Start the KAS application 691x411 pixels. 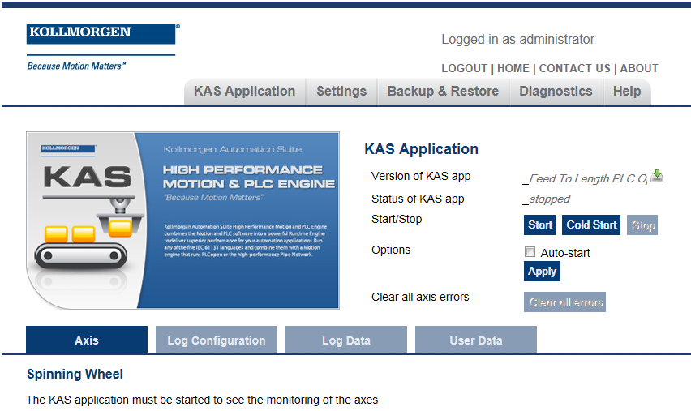click(540, 225)
